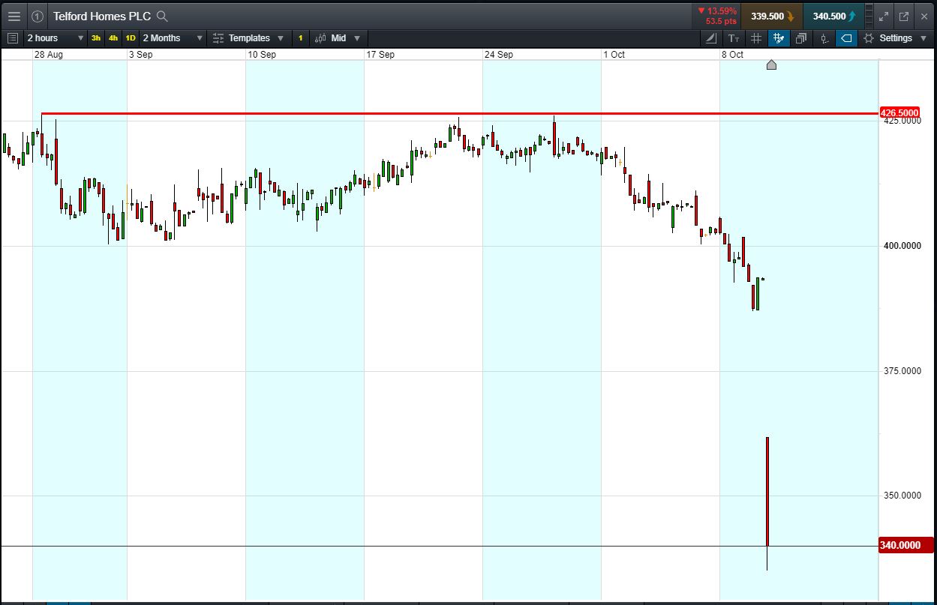Image resolution: width=937 pixels, height=605 pixels.
Task: Click the sell price 339.500 button
Action: pos(771,16)
